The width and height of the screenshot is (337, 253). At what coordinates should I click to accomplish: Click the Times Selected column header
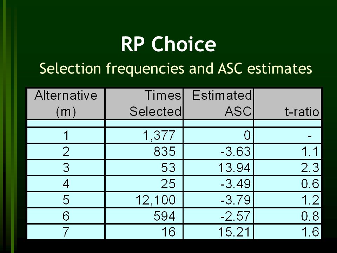point(144,104)
